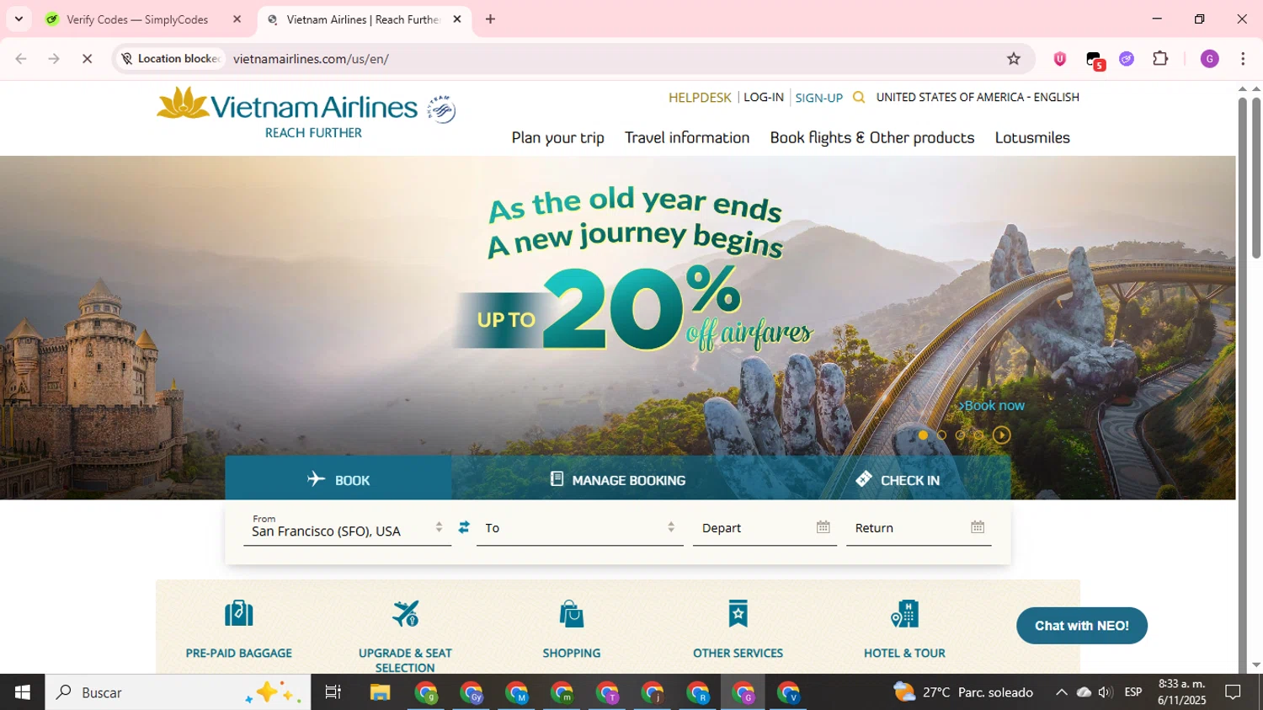This screenshot has height=710, width=1263.
Task: Close the Vietnam Airlines browser tab
Action: (x=457, y=19)
